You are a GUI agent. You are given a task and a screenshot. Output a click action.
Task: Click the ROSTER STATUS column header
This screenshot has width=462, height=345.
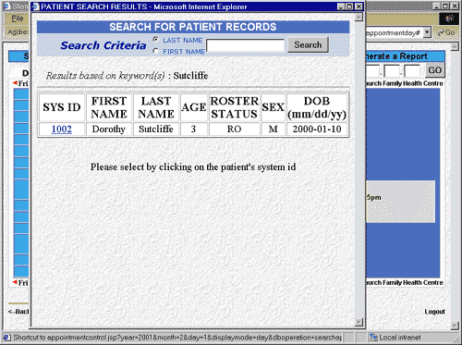point(234,107)
